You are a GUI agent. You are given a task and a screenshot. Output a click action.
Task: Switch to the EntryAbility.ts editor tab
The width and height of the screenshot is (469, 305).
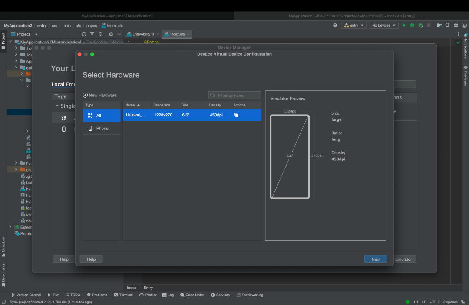point(143,34)
